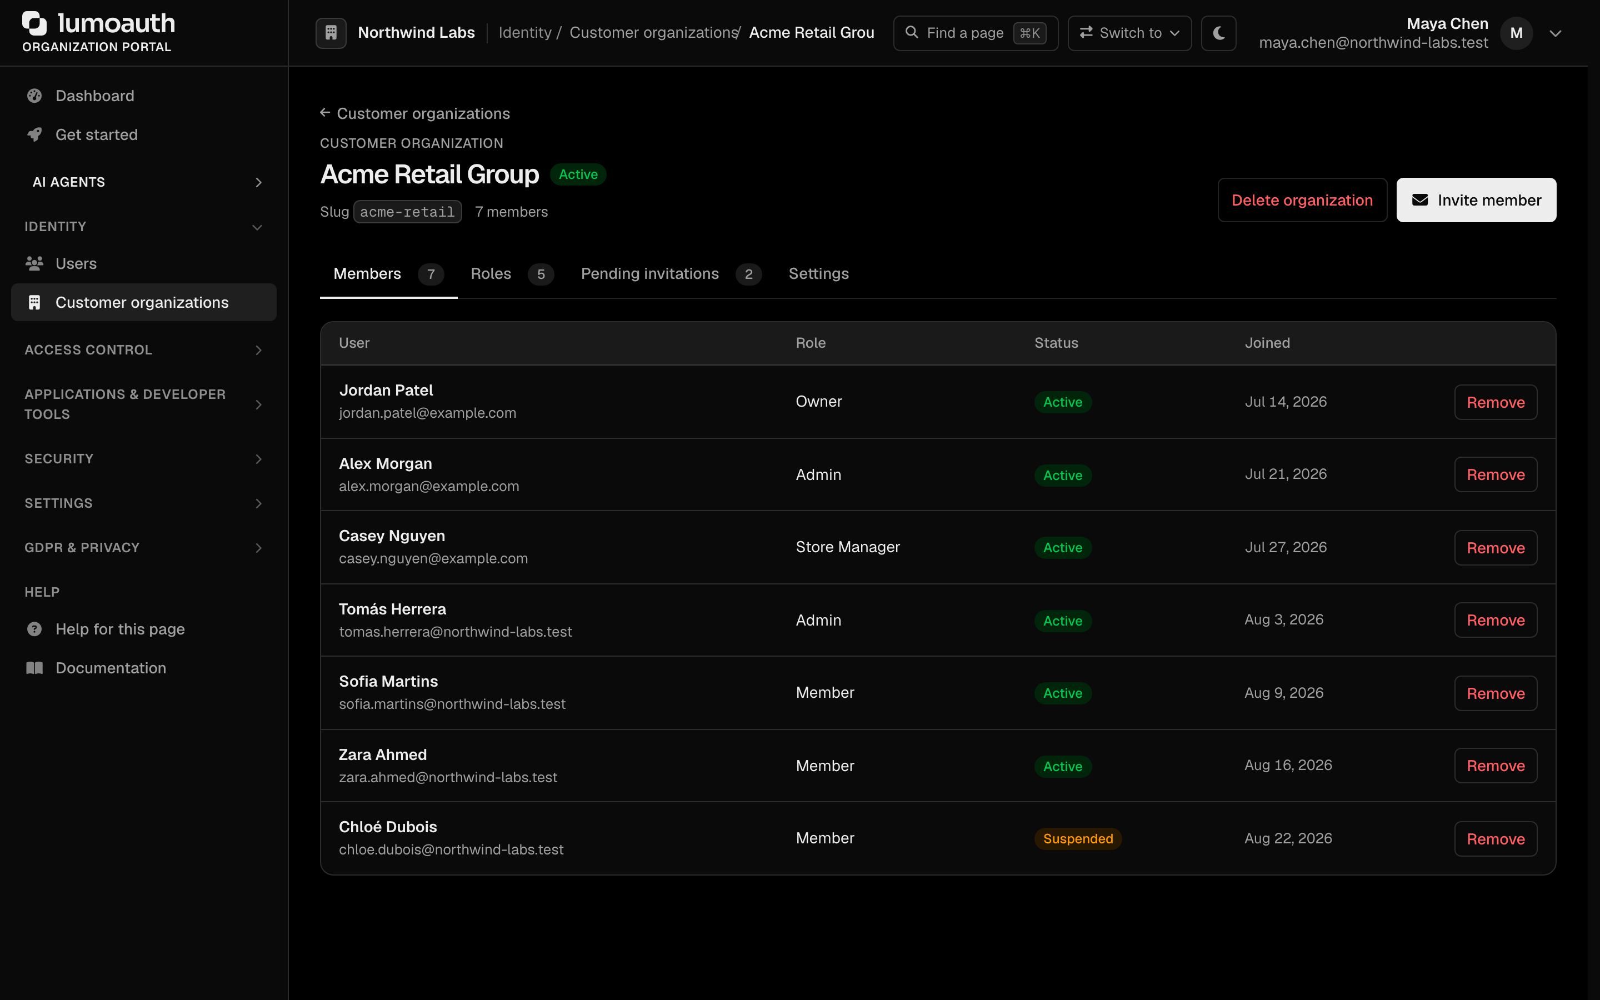
Task: Expand the GDPR & Privacy section
Action: (144, 548)
